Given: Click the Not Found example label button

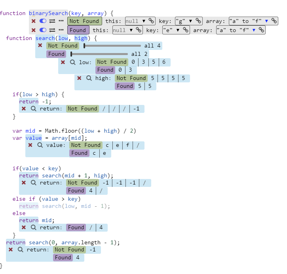Looking at the screenshot, I should (x=84, y=21).
